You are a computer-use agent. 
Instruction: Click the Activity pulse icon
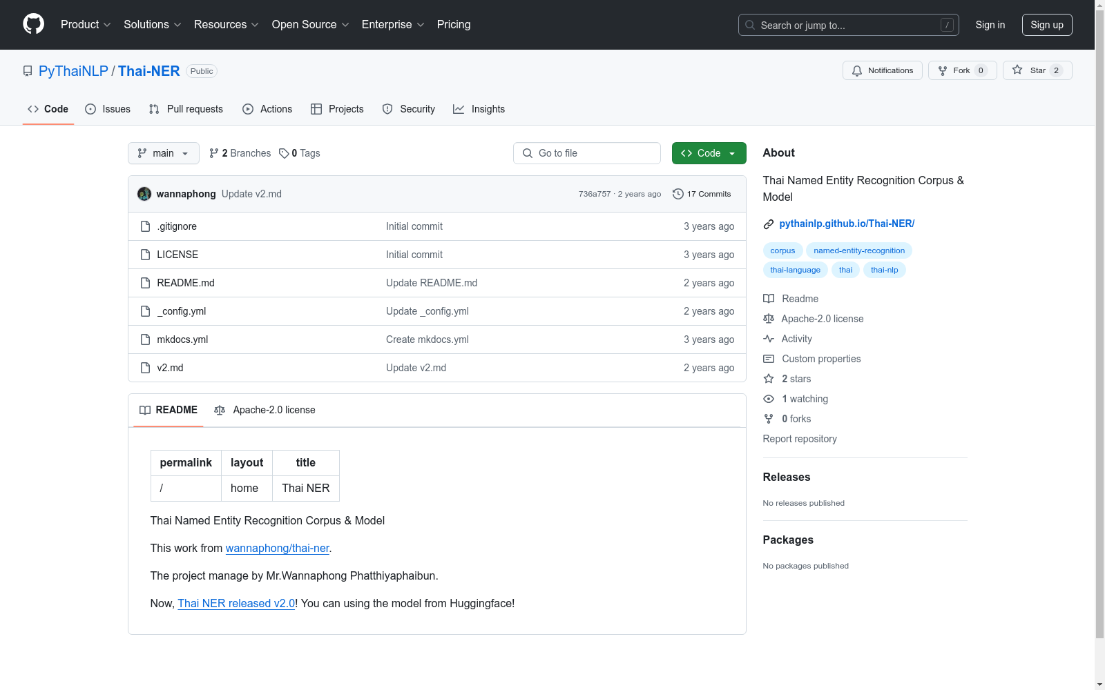pos(769,339)
